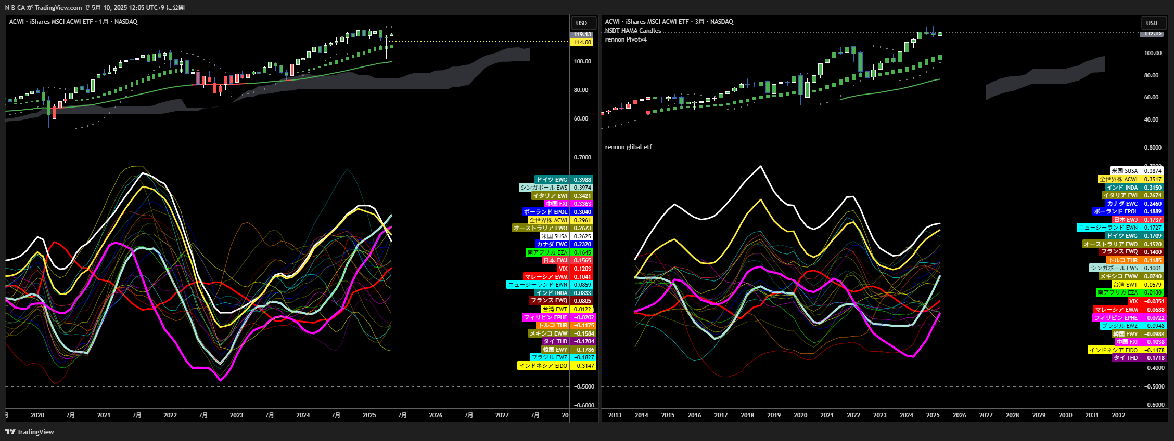
Task: Click カナダ EWC label in right chart
Action: (x=1122, y=204)
